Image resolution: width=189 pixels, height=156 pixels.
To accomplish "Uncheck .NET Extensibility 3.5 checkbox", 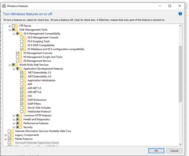I will 22,73.
